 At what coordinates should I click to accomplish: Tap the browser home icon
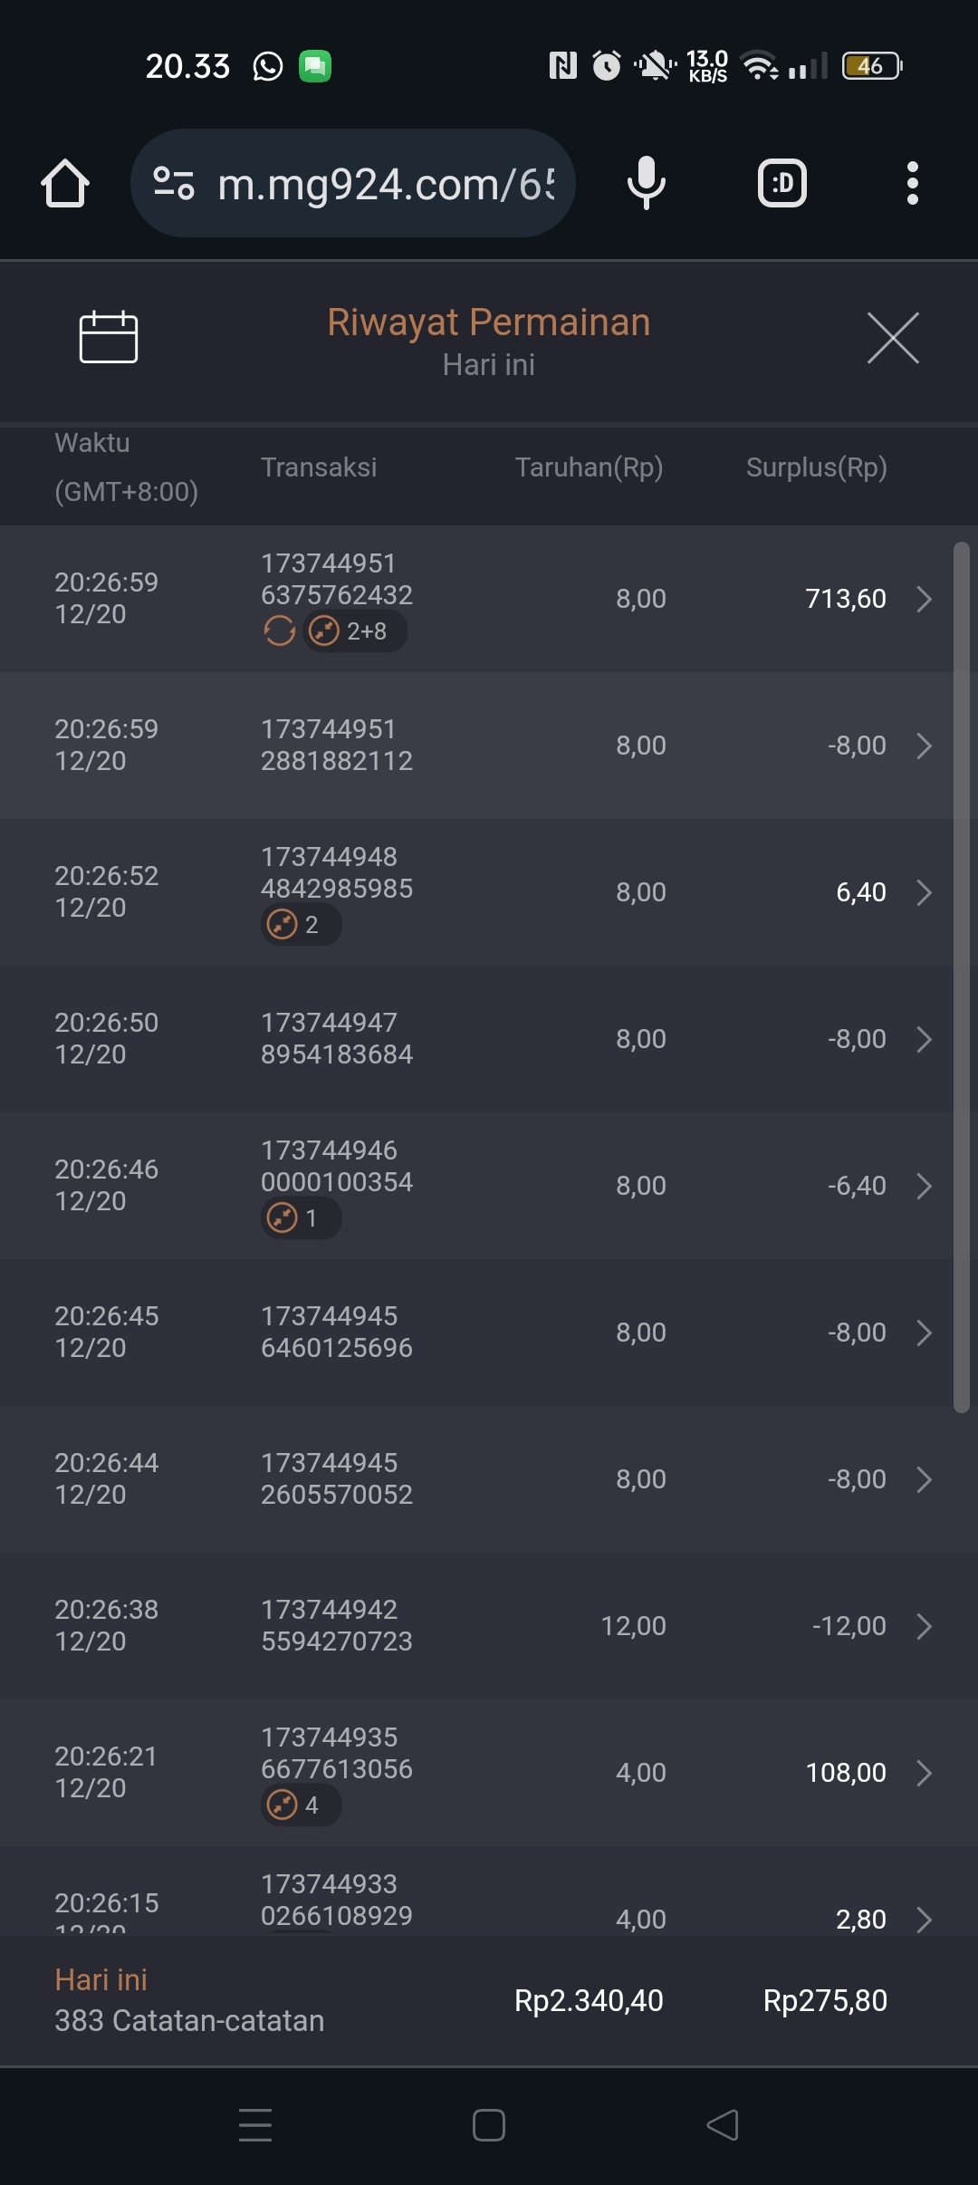click(65, 184)
